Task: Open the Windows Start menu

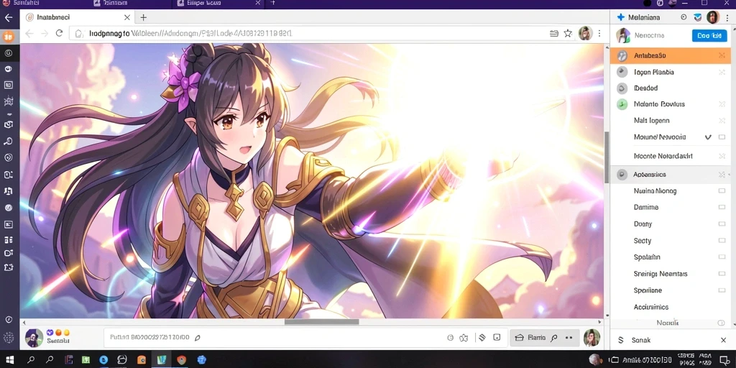Action: pyautogui.click(x=9, y=360)
